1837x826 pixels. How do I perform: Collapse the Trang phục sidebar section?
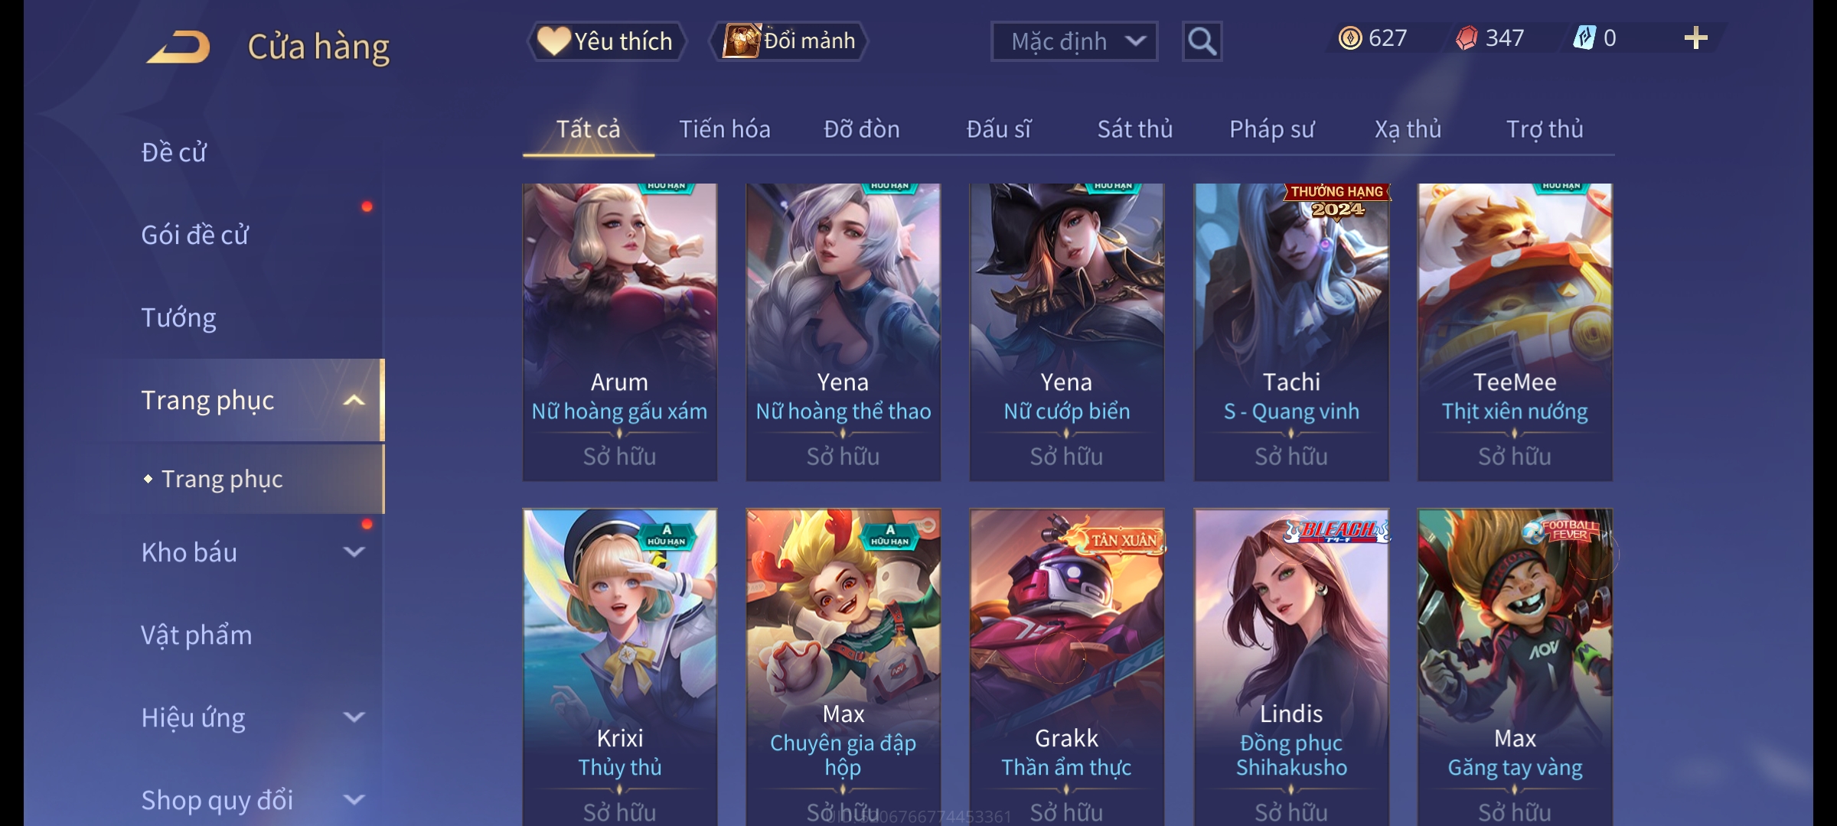pos(354,401)
